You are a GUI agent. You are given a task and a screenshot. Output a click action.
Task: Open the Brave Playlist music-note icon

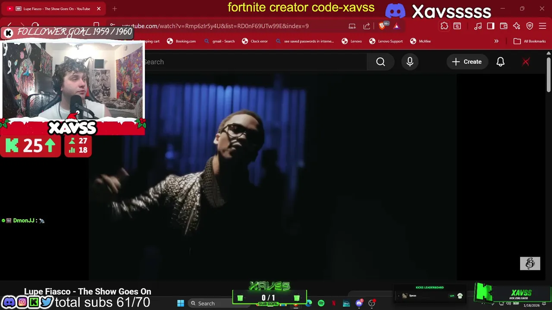478,26
